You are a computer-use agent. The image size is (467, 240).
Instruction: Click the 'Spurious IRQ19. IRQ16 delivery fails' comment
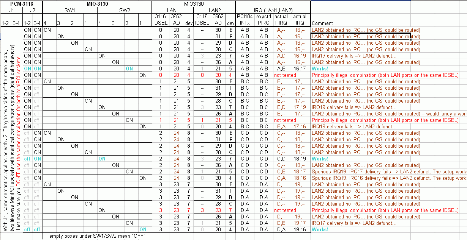tap(389, 178)
